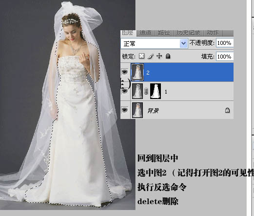Click the 不透明度 opacity value field
The width and height of the screenshot is (254, 216).
pos(225,43)
